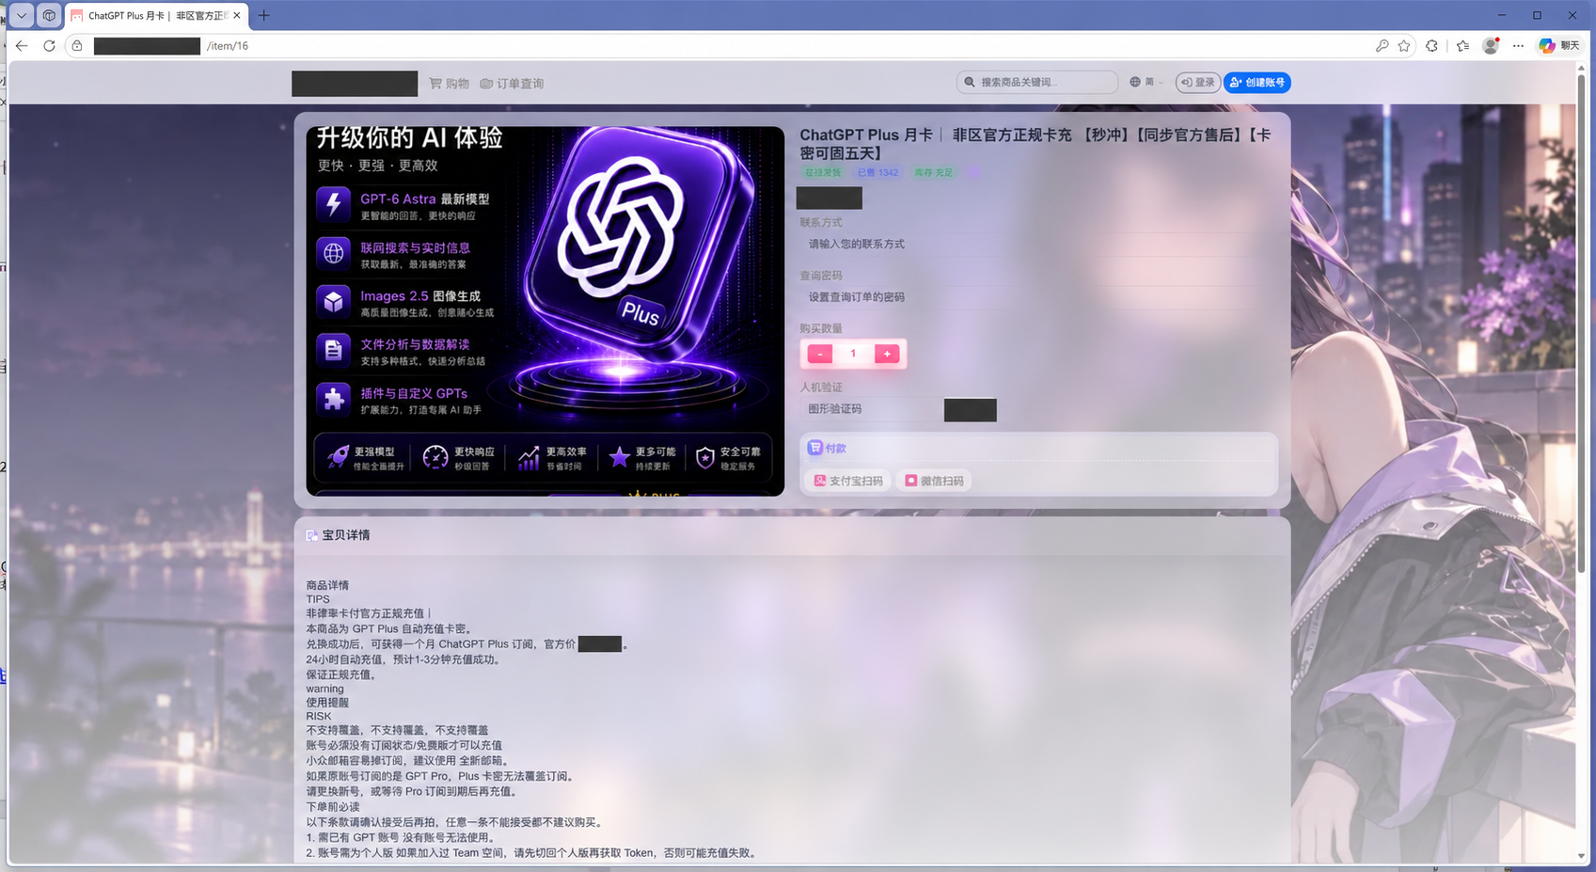
Task: Click the 宝贝详情 section icon
Action: point(312,535)
